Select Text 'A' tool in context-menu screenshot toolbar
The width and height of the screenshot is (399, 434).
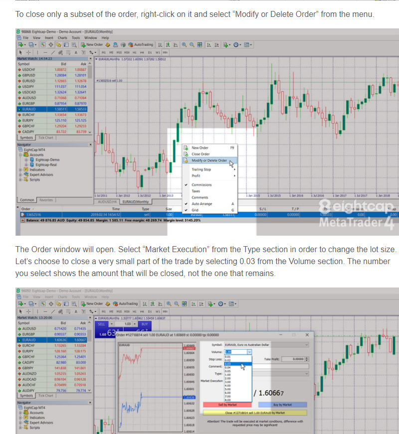(x=76, y=52)
